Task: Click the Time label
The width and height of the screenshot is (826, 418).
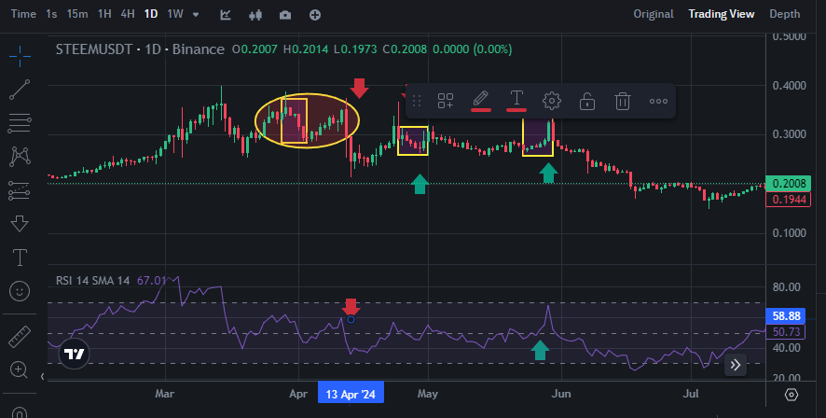Action: (x=23, y=14)
